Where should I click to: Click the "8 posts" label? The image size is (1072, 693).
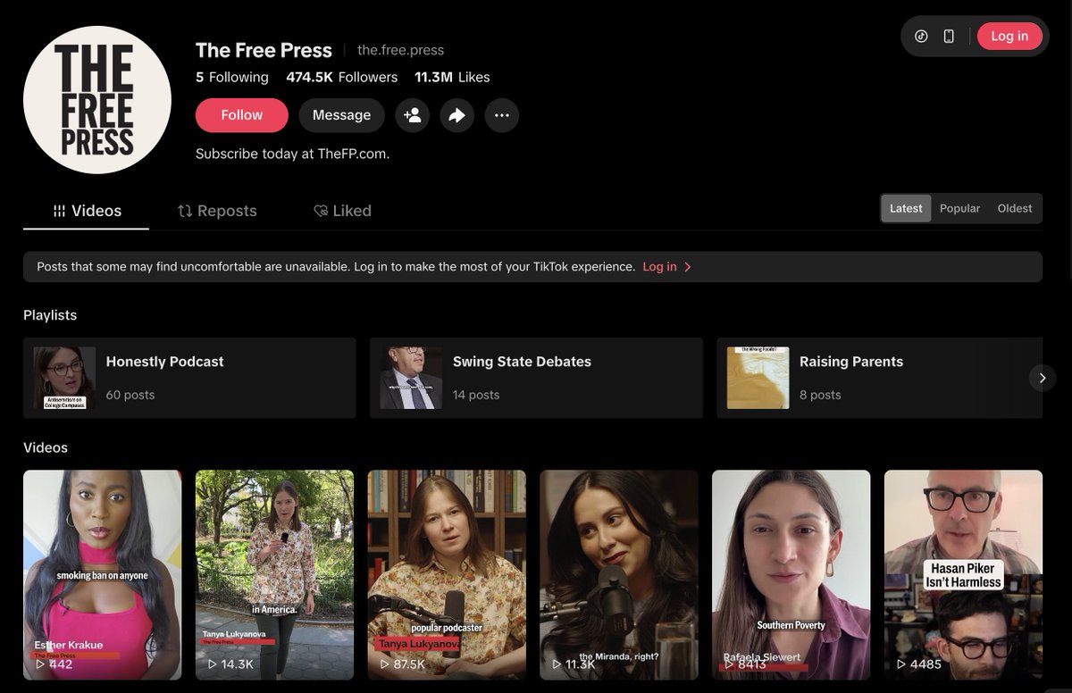(x=820, y=395)
